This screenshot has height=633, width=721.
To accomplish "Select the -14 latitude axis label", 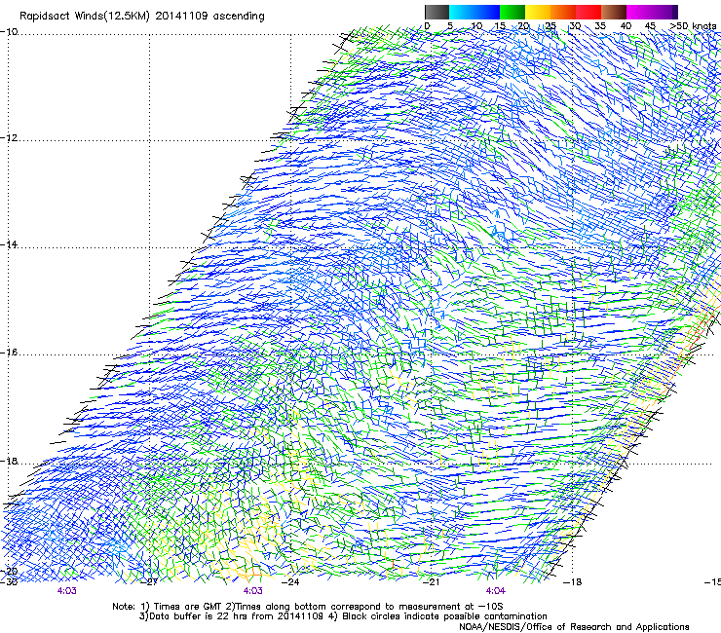I will pos(9,244).
